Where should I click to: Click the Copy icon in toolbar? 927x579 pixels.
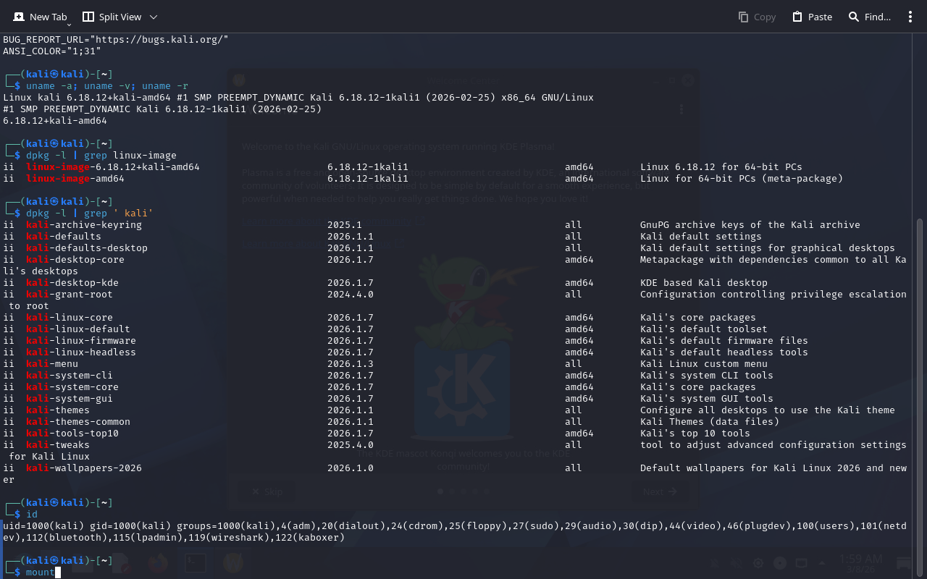(744, 17)
